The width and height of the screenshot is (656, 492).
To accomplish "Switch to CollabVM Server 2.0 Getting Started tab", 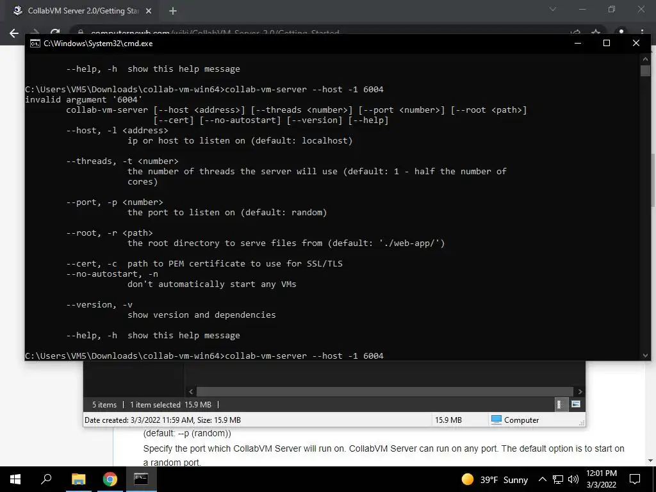I will (x=83, y=11).
